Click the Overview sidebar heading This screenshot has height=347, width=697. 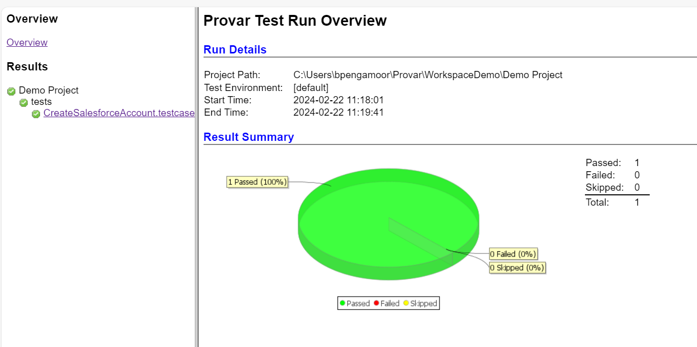(32, 19)
